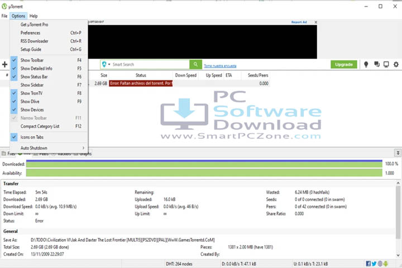Toggle the Show TronTV option
The image size is (402, 268).
click(49, 93)
